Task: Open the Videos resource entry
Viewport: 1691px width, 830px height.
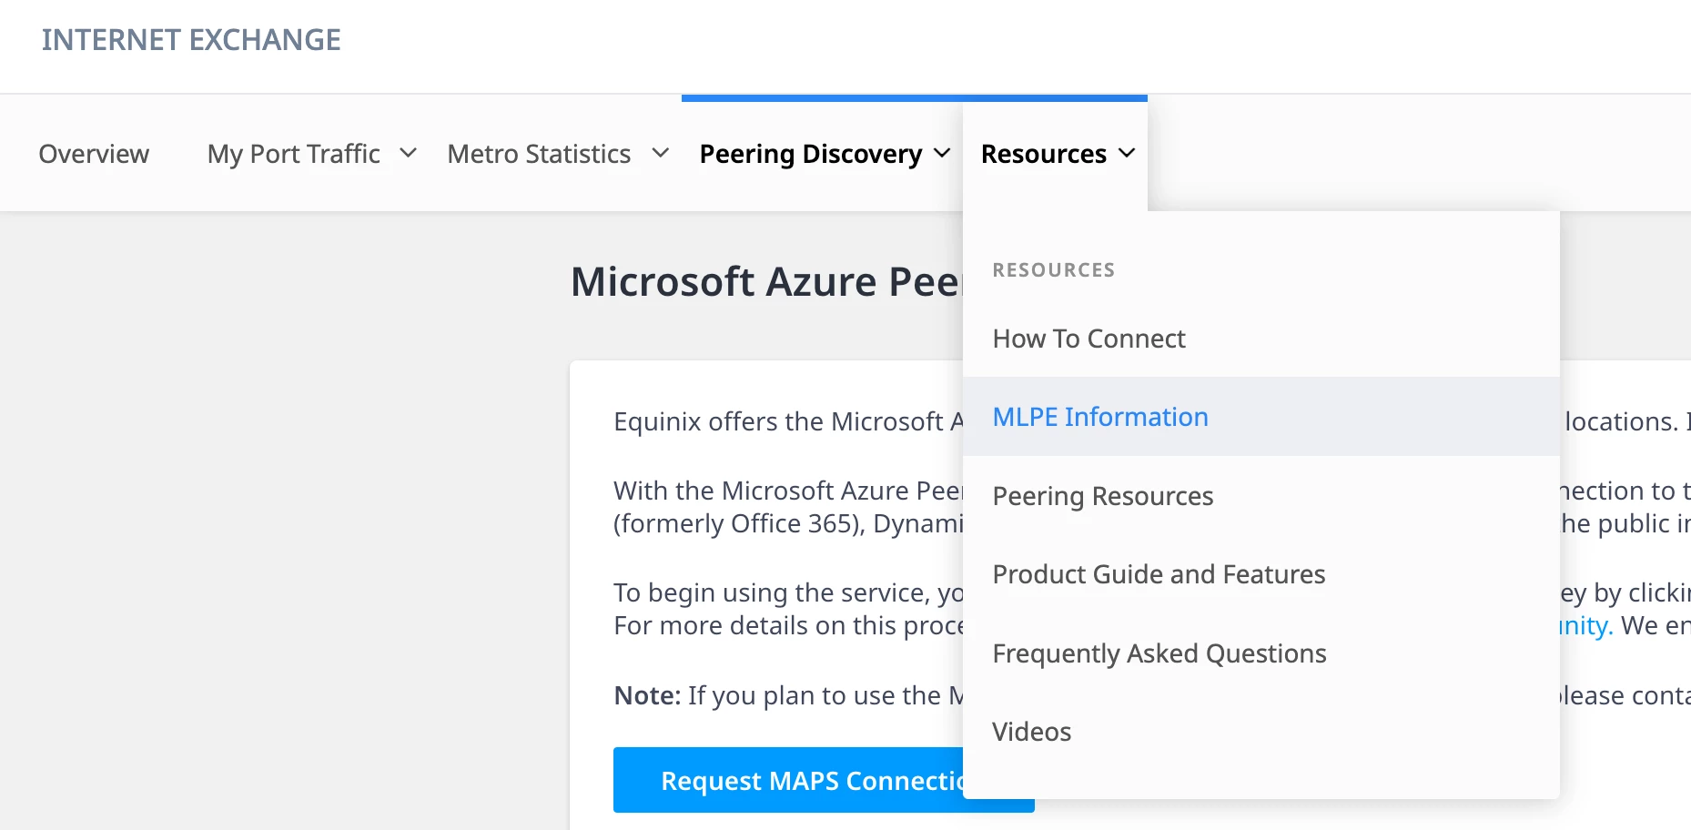Action: click(1031, 732)
